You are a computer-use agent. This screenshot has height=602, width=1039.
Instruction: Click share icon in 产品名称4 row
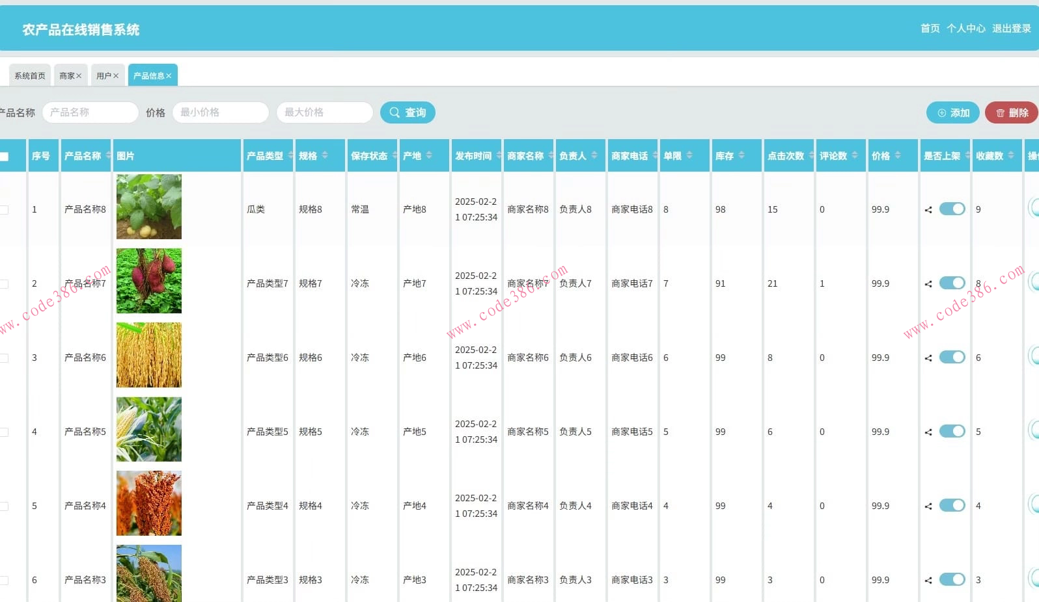[x=928, y=506]
